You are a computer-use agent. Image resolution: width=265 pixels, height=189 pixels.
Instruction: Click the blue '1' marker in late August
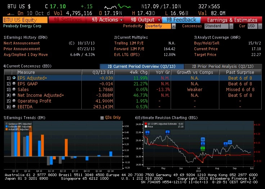(225, 144)
